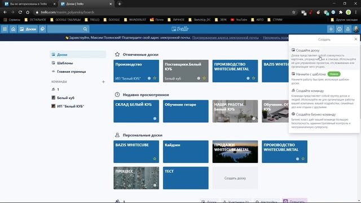The height and width of the screenshot is (203, 361).
Task: Open the information icon in Trello header
Action: point(340,29)
